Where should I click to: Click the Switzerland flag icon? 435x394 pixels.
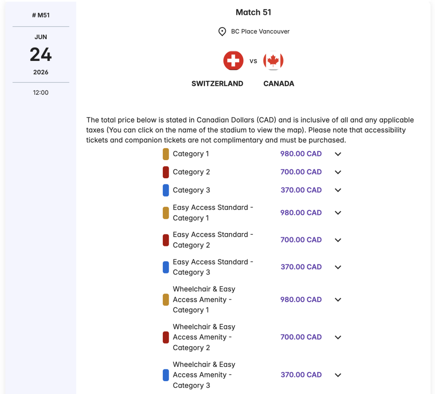[233, 61]
